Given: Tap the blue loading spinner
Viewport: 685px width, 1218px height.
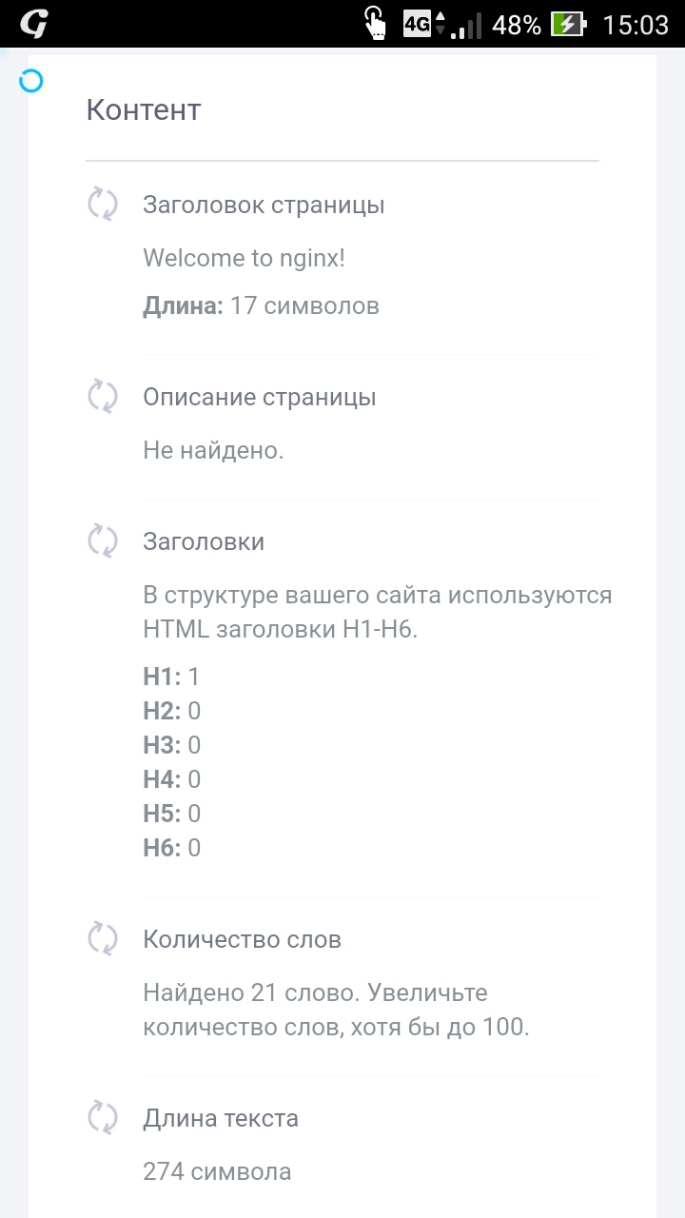Looking at the screenshot, I should coord(31,81).
